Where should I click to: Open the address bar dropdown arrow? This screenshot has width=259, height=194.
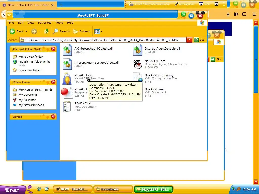click(189, 40)
